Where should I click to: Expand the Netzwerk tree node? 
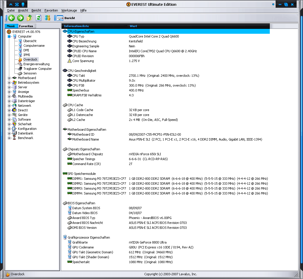[9, 106]
